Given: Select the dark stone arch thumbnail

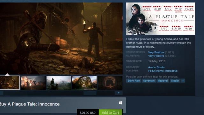Looking at the screenshot, I should [110, 83].
